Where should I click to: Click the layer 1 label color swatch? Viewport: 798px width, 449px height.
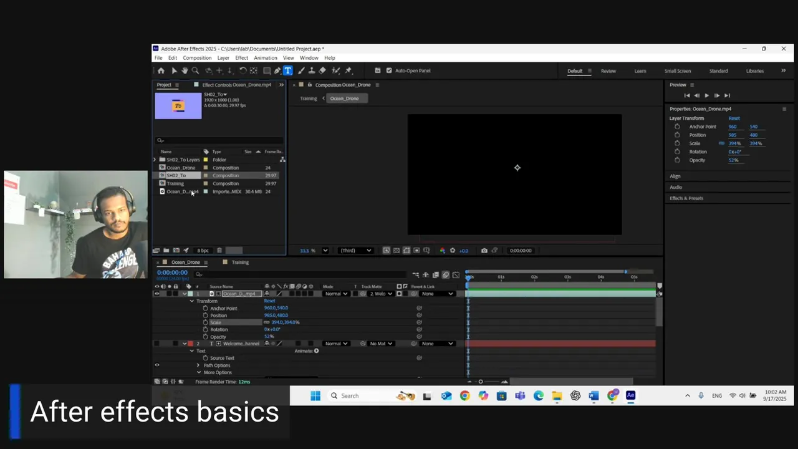190,294
